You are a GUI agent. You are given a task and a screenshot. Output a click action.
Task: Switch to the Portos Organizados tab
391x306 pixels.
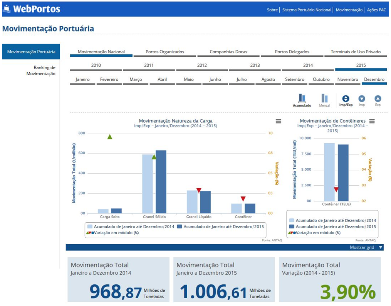165,52
